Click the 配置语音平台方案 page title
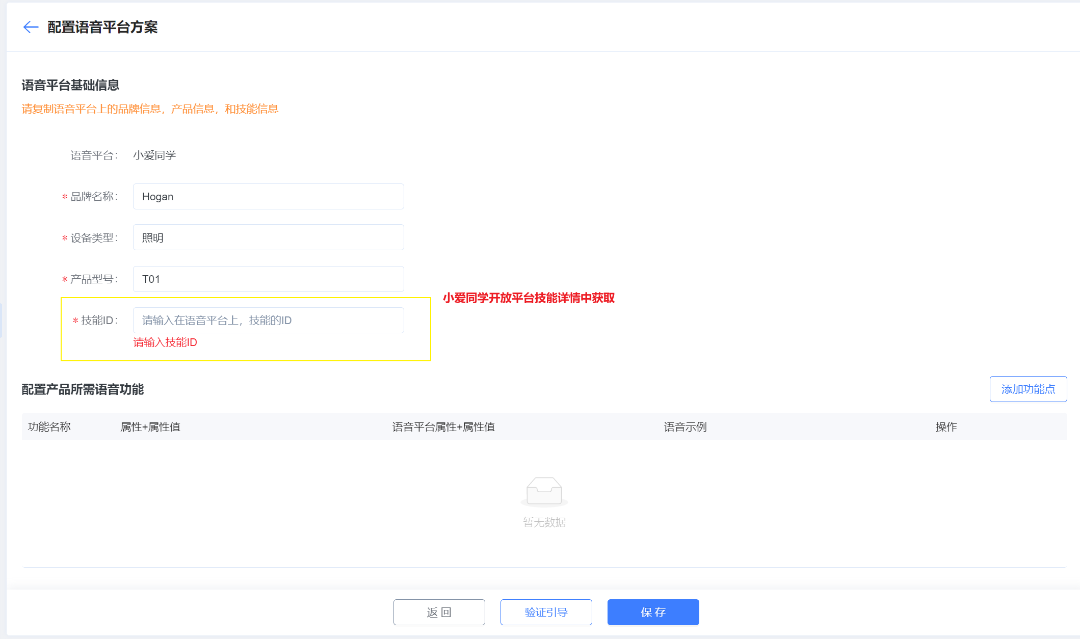This screenshot has height=639, width=1080. (102, 27)
